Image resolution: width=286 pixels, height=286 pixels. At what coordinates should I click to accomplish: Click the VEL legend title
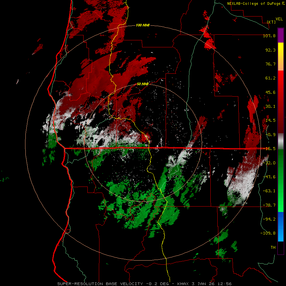tap(279, 19)
